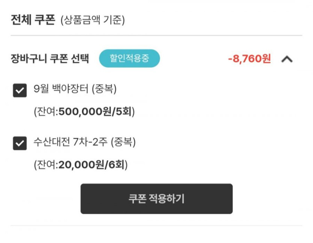The width and height of the screenshot is (313, 243).
Task: Select the 수산대전 7차-2주 (중복) coupon label
Action: tap(84, 143)
